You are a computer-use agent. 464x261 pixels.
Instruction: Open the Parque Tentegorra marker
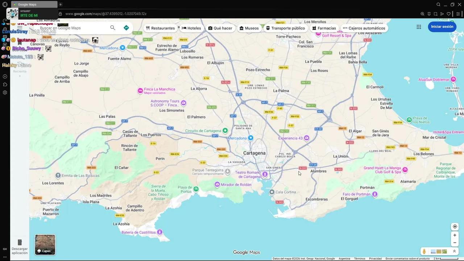(227, 171)
